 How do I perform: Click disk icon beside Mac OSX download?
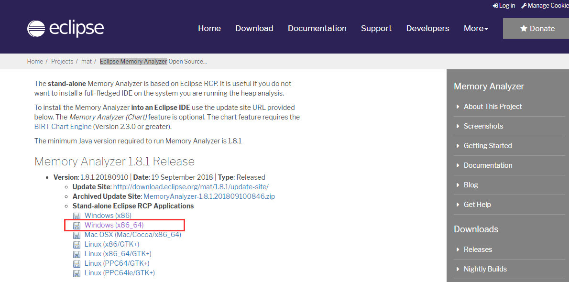pos(77,235)
